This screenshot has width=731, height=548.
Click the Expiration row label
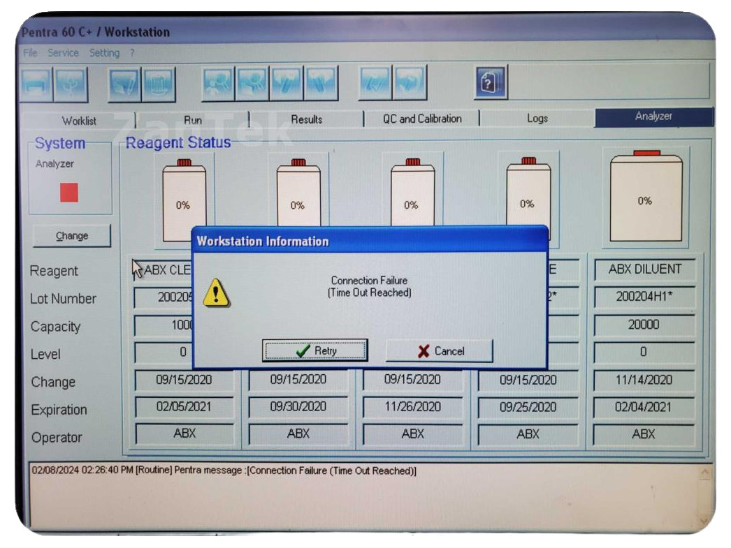point(59,410)
